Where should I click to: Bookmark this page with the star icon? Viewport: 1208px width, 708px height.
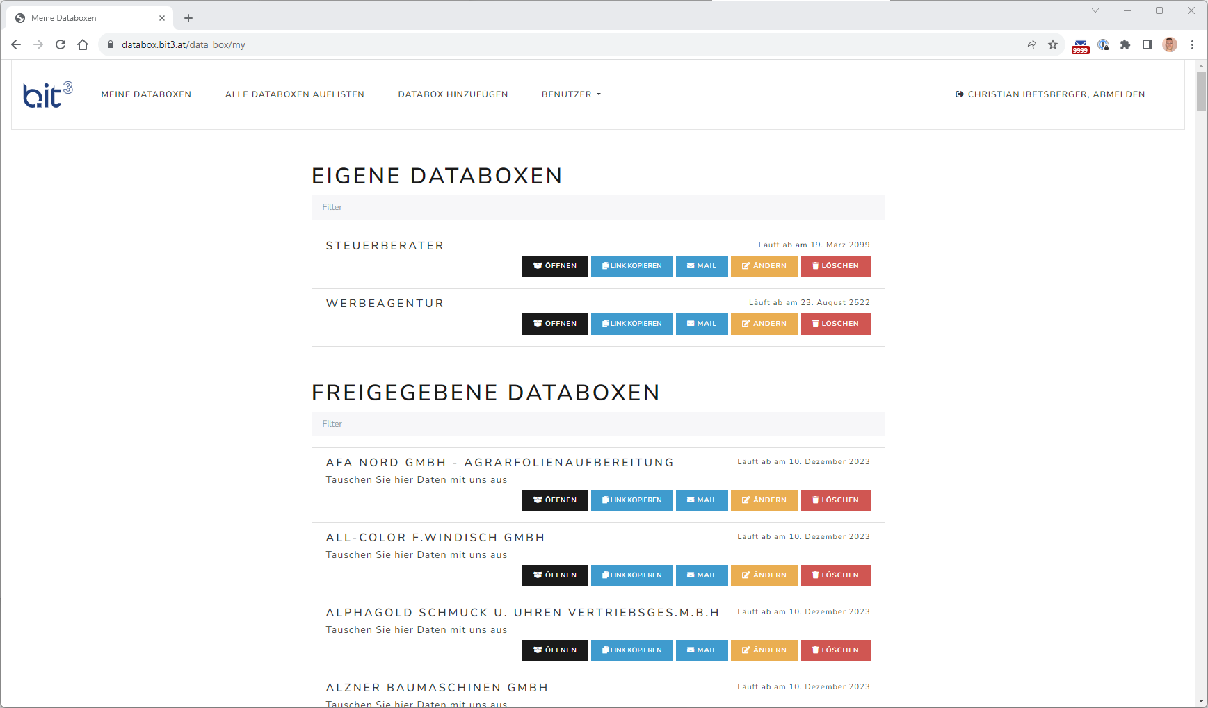coord(1053,44)
